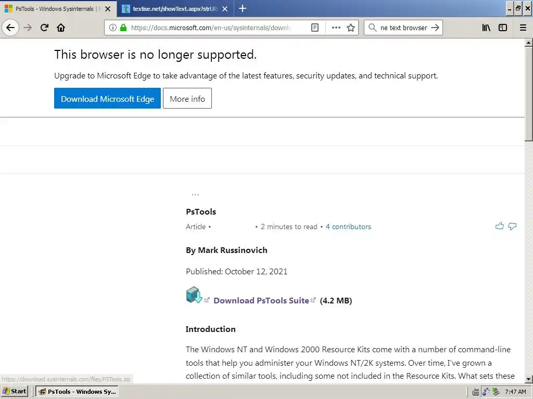Click the page scrollbar down arrow
Viewport: 533px width, 399px height.
[x=528, y=379]
